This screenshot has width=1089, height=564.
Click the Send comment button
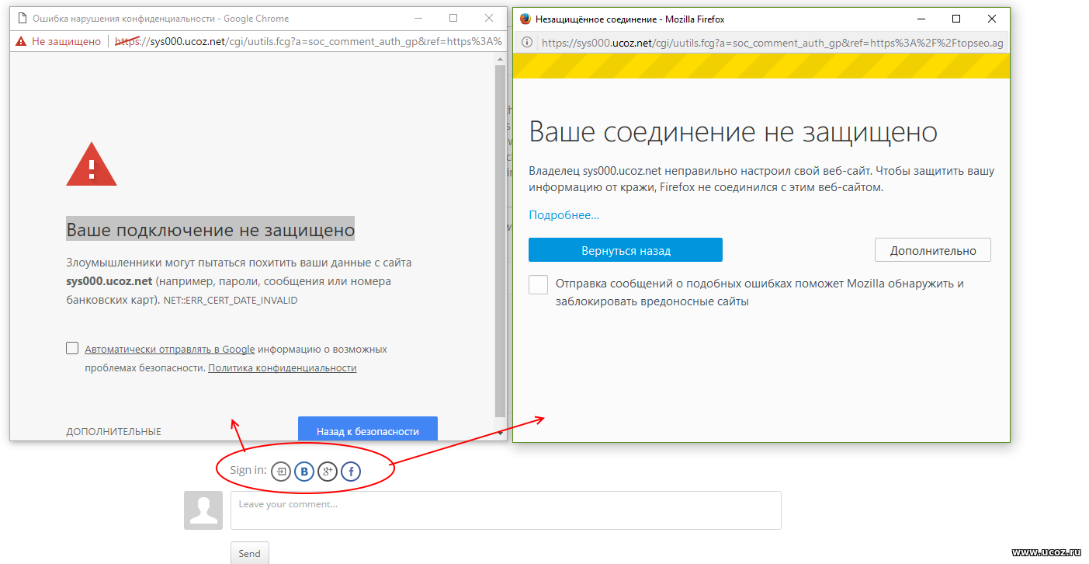coord(250,553)
